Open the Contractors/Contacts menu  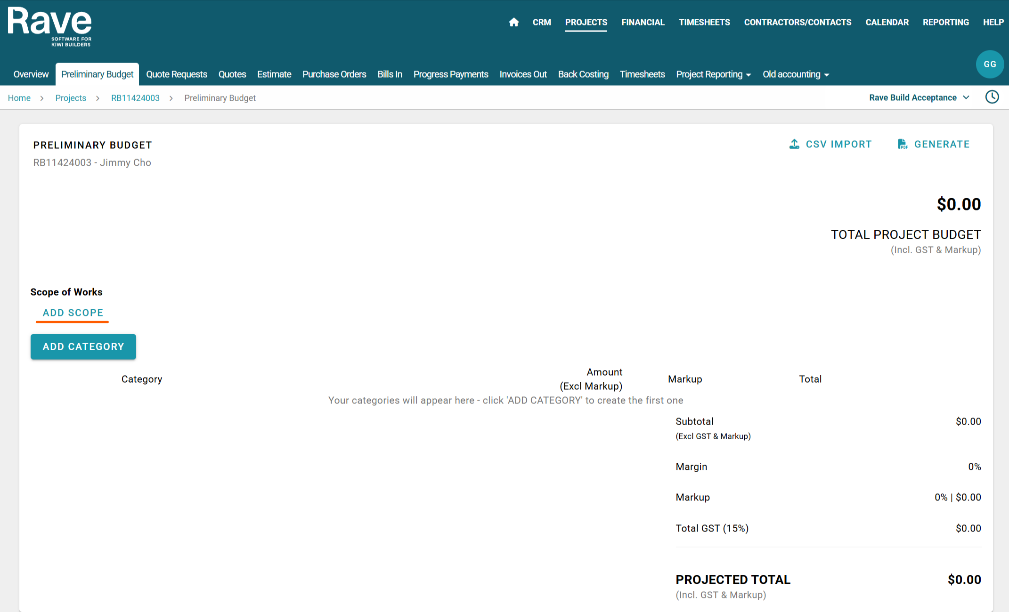coord(797,22)
